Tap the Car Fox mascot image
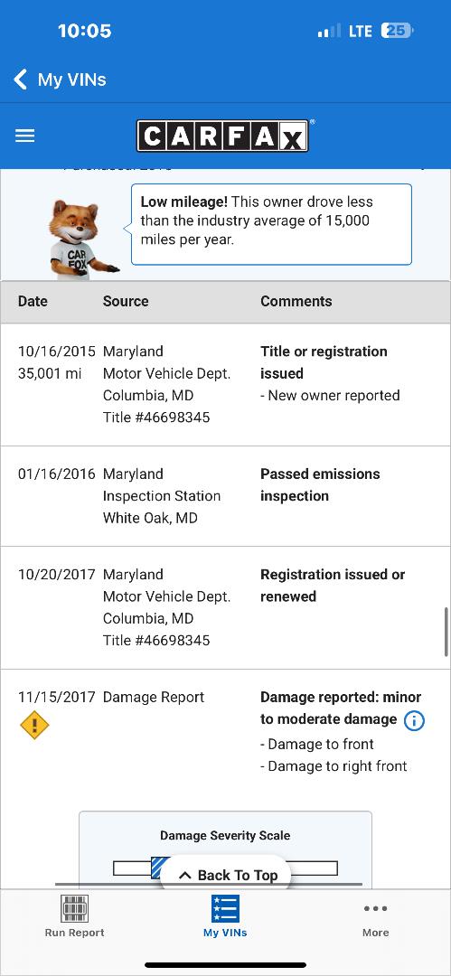Viewport: 451px width, 976px height. coord(81,239)
